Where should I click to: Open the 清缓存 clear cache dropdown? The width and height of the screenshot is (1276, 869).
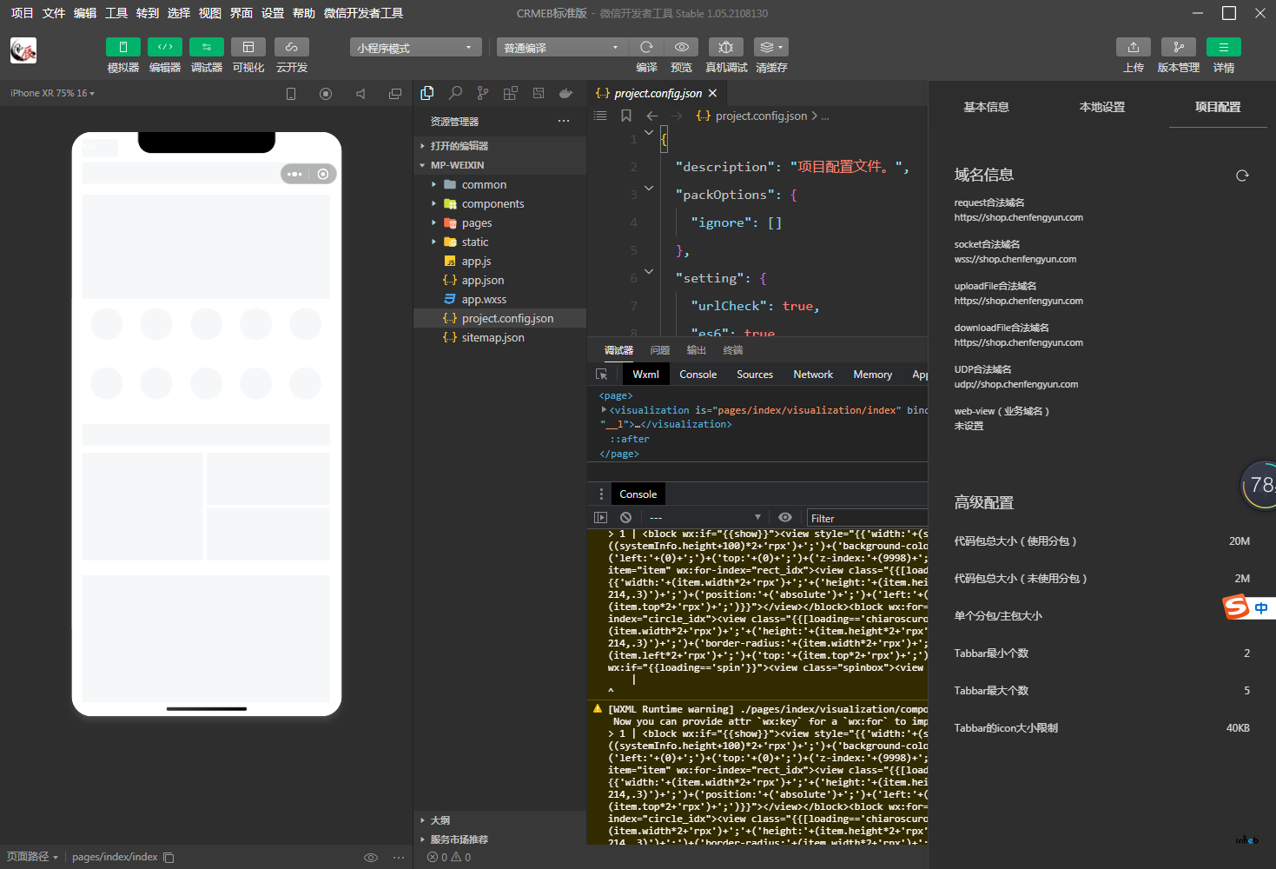(x=771, y=47)
